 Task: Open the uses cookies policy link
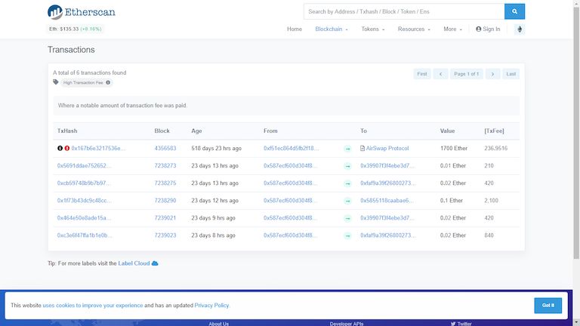pos(92,306)
